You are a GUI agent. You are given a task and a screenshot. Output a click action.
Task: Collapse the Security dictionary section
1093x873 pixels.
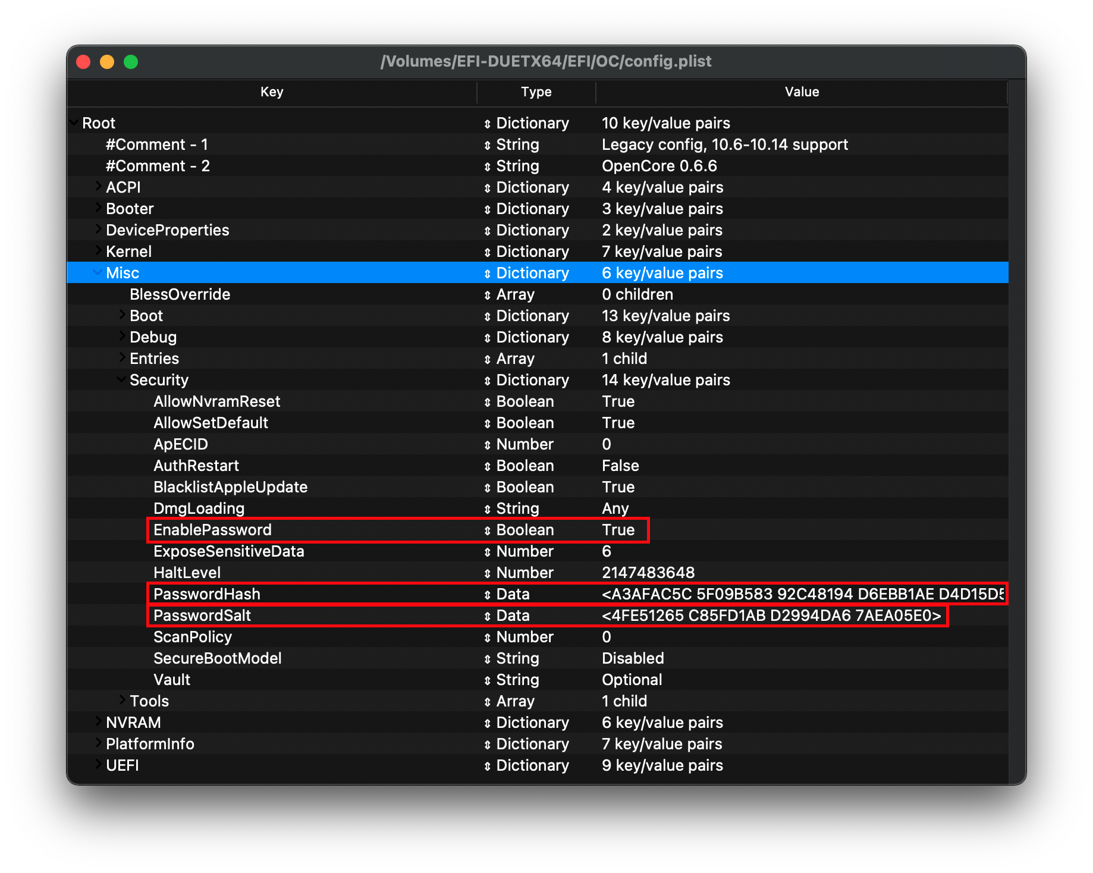pos(121,379)
